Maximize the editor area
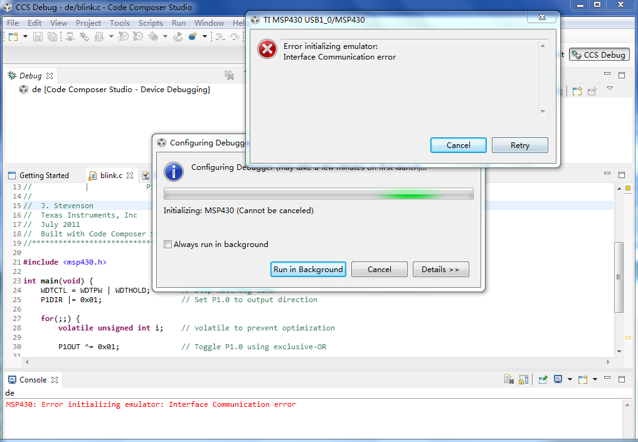Image resolution: width=638 pixels, height=442 pixels. tap(622, 175)
